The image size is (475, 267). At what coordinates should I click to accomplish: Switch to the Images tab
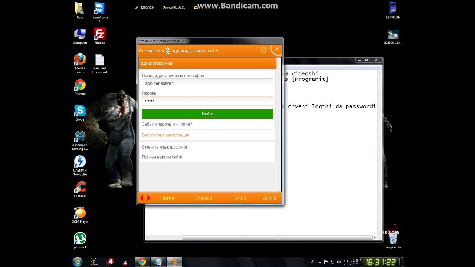tap(204, 198)
